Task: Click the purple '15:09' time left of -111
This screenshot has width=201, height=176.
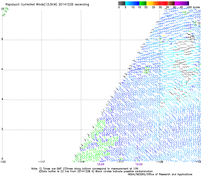Action: tap(100, 164)
